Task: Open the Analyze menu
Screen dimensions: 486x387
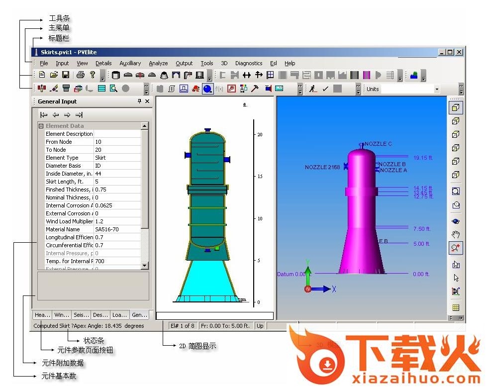Action: click(158, 63)
